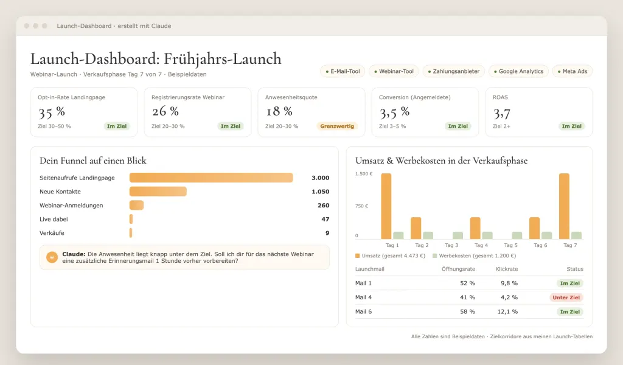Click the Im Ziel badge for Mail 1
The height and width of the screenshot is (365, 623).
pyautogui.click(x=569, y=283)
